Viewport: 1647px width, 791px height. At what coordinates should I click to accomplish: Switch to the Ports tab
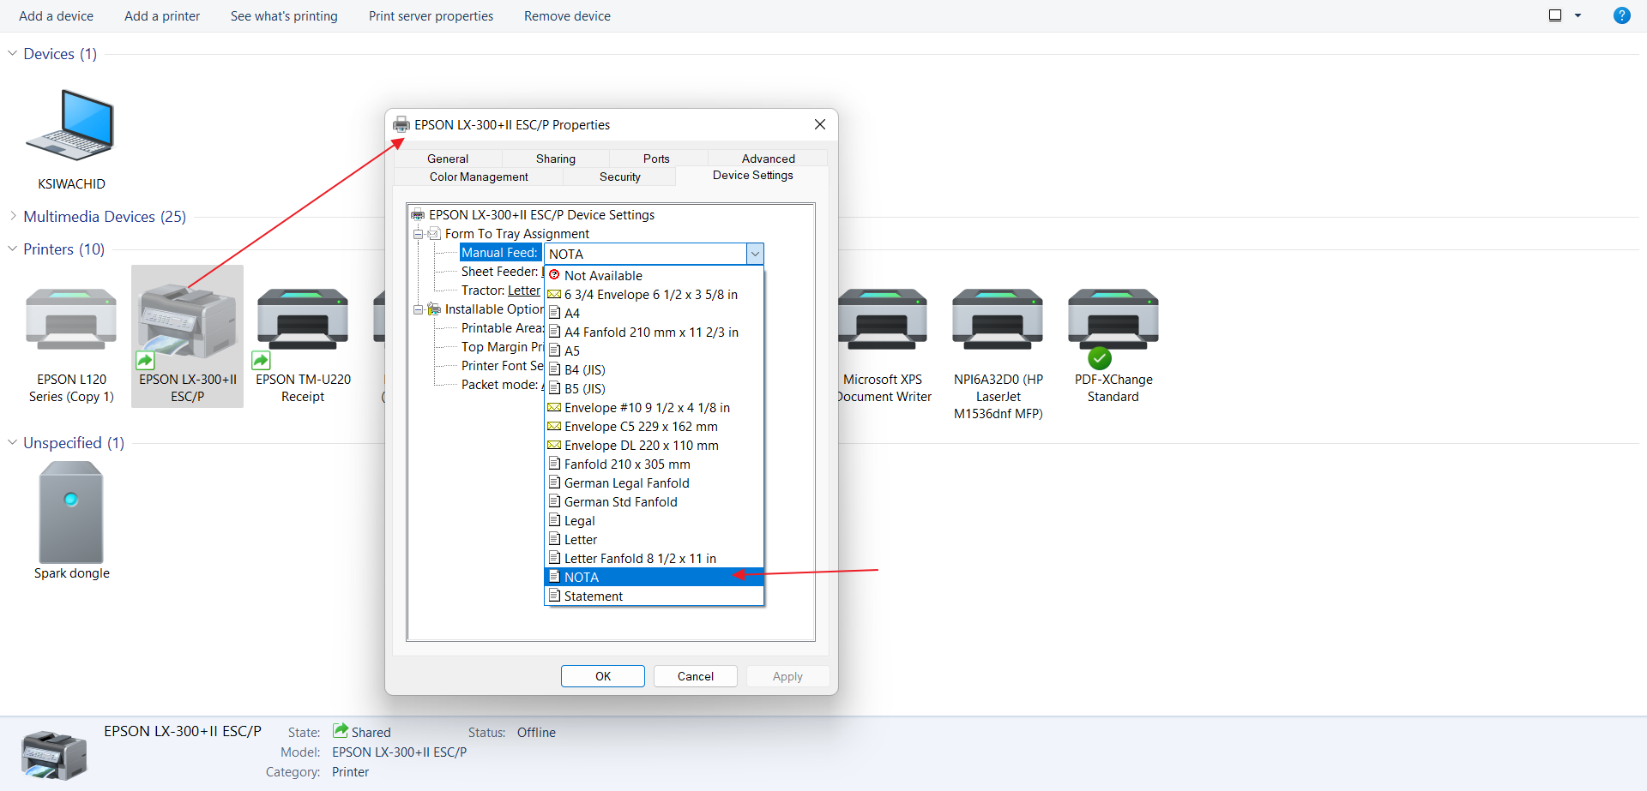pyautogui.click(x=656, y=159)
